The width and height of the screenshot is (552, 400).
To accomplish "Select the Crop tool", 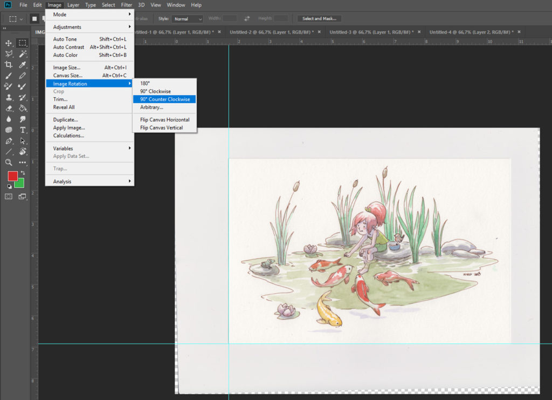I will pos(9,65).
